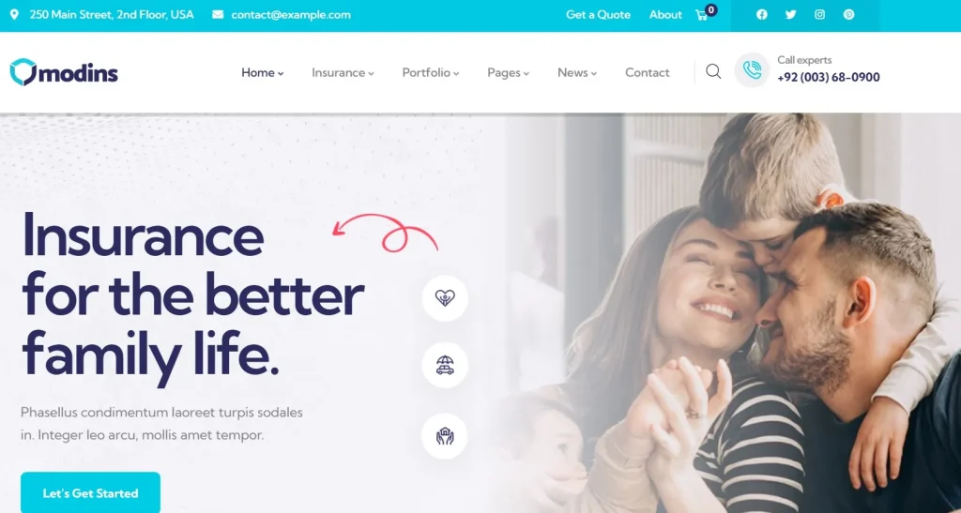Visit the Facebook page icon
Viewport: 961px width, 513px height.
(762, 15)
